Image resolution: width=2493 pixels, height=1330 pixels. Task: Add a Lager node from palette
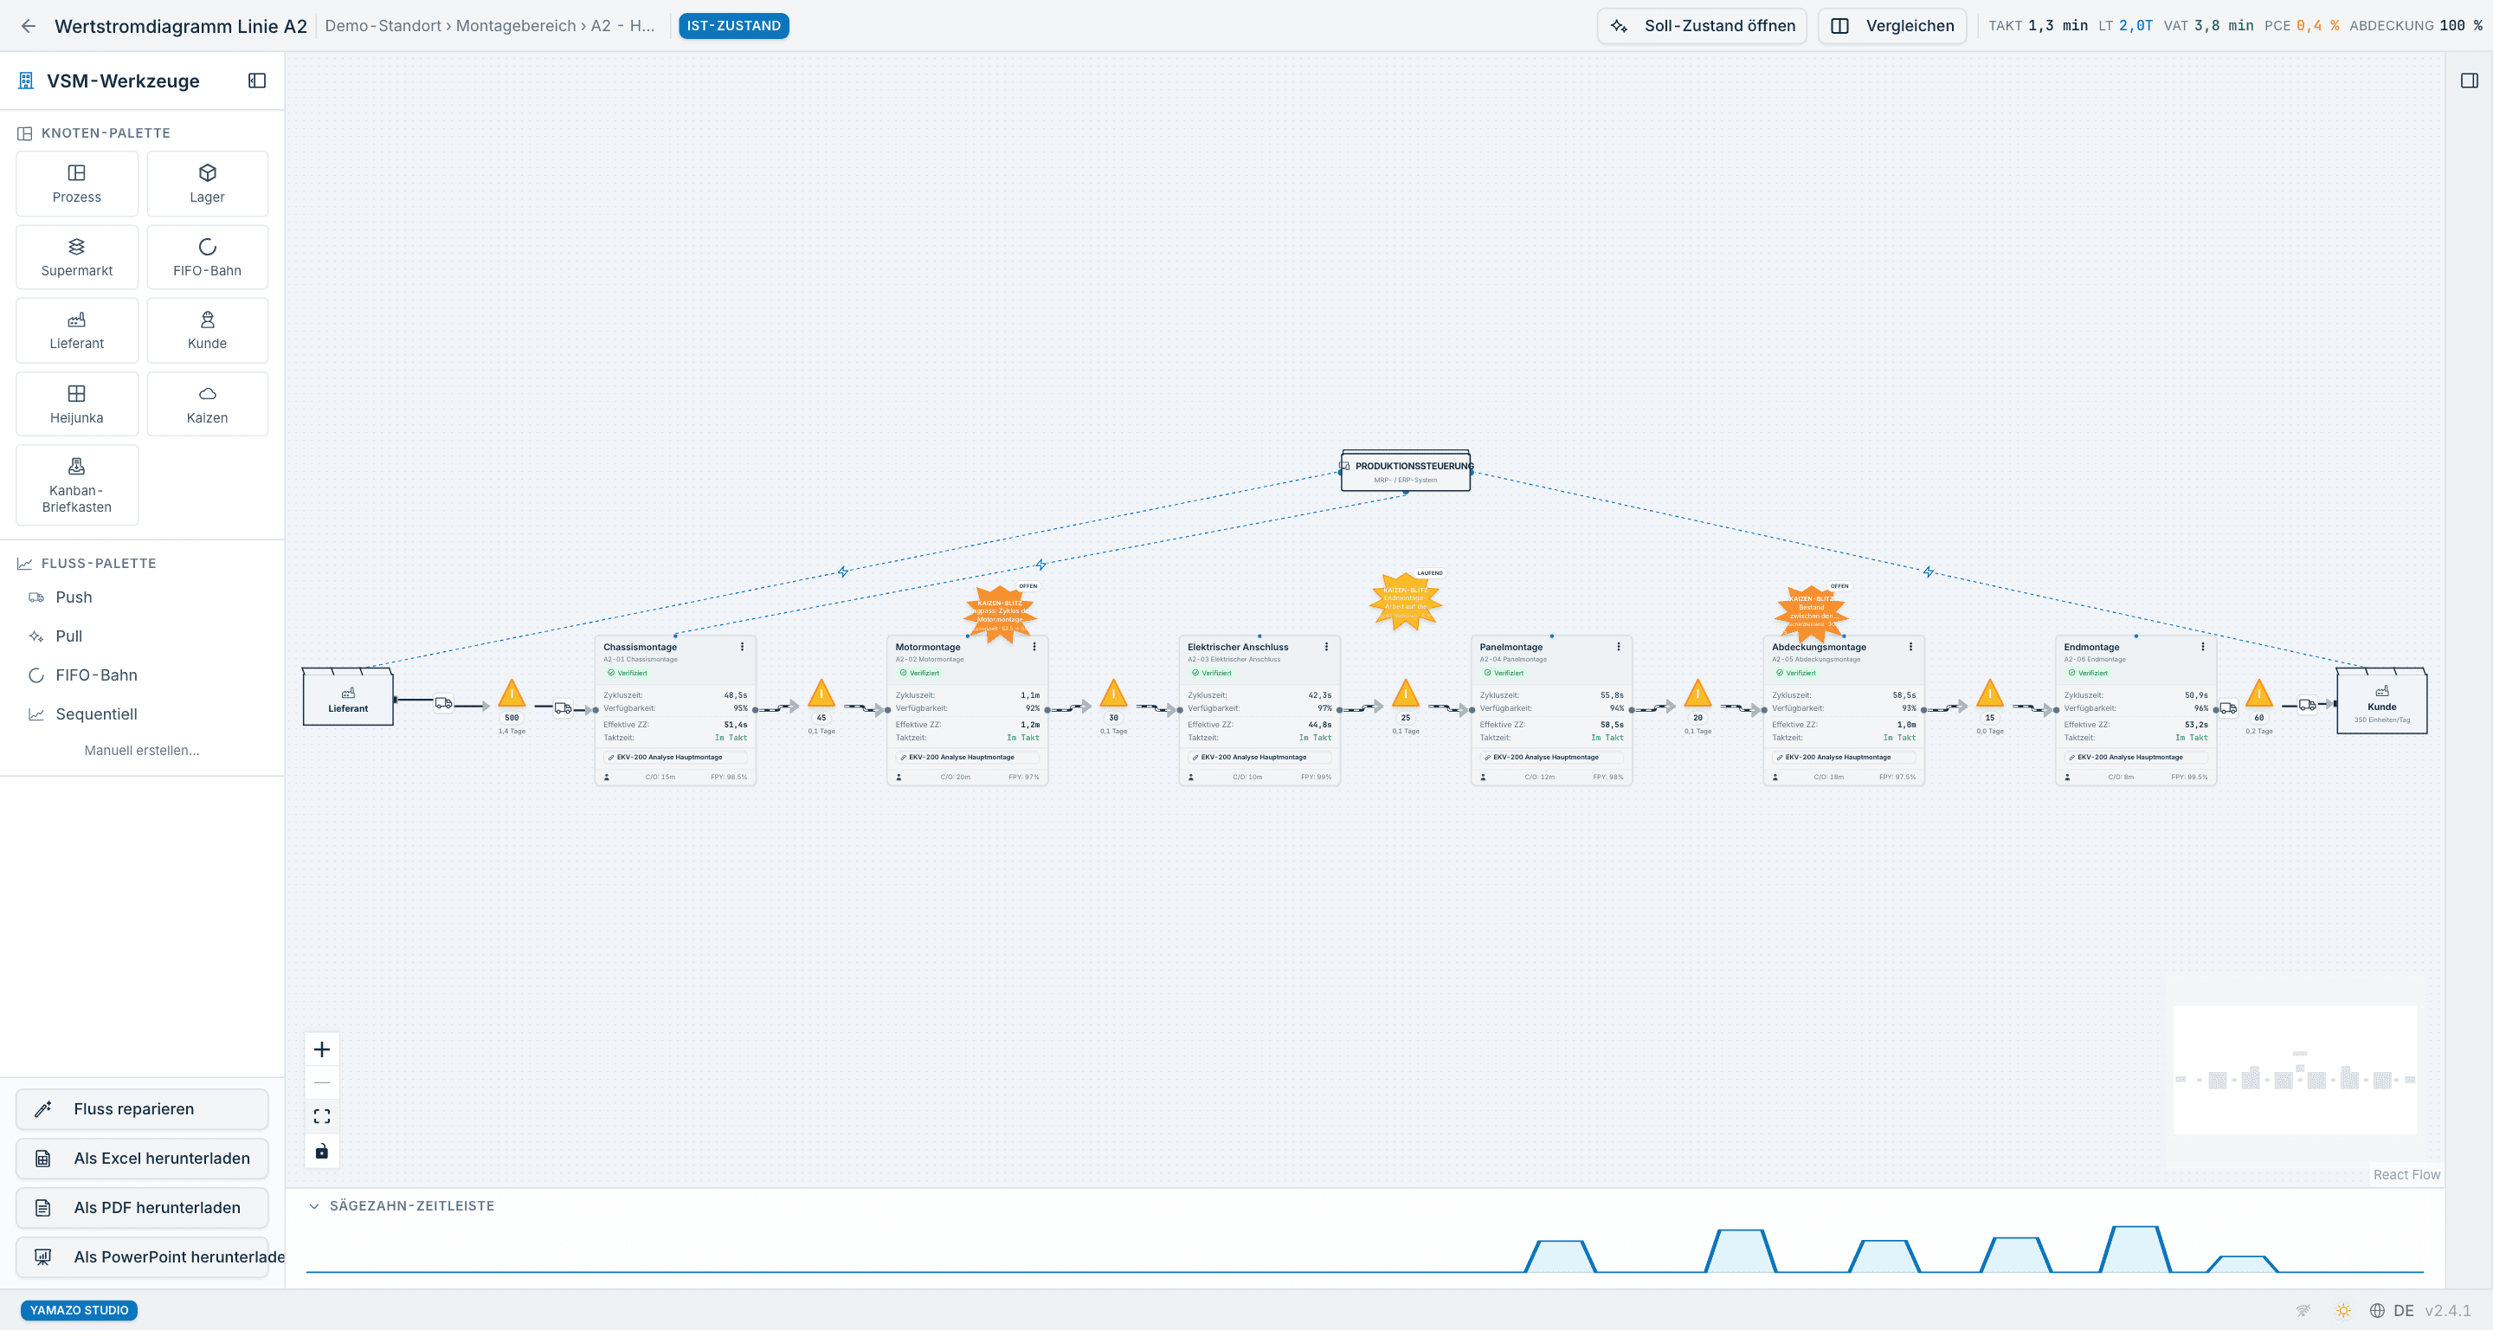(207, 184)
